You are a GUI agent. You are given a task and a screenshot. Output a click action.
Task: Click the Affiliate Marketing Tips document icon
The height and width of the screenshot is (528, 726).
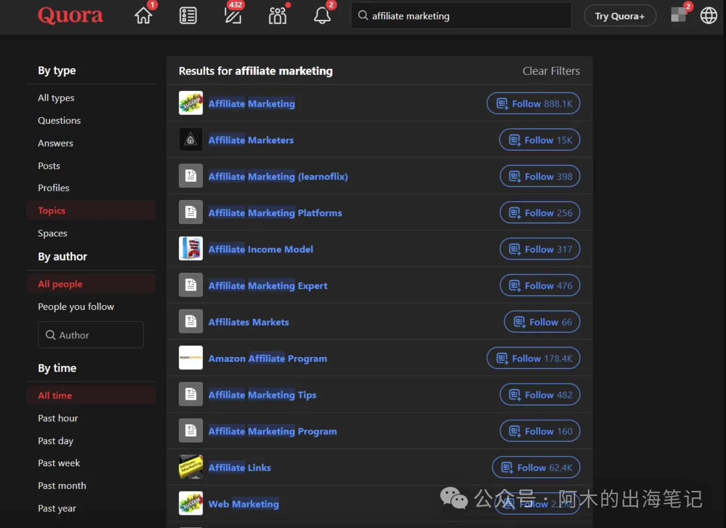click(191, 394)
